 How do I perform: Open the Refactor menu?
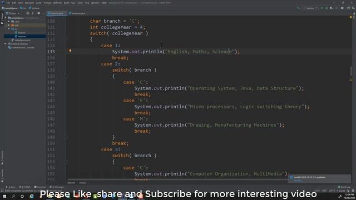click(57, 3)
